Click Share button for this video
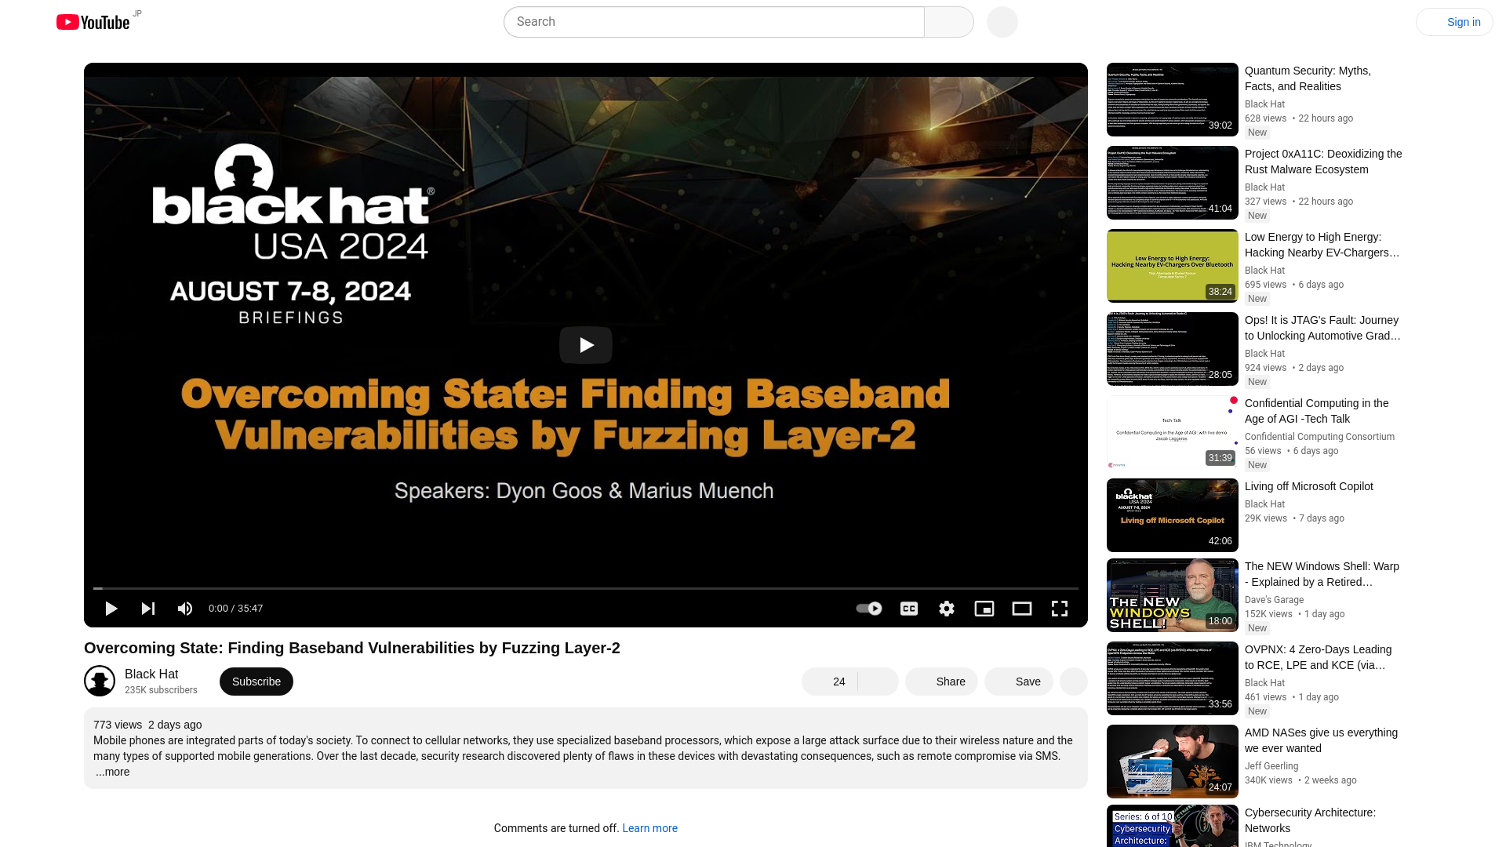The height and width of the screenshot is (847, 1506). pyautogui.click(x=951, y=681)
